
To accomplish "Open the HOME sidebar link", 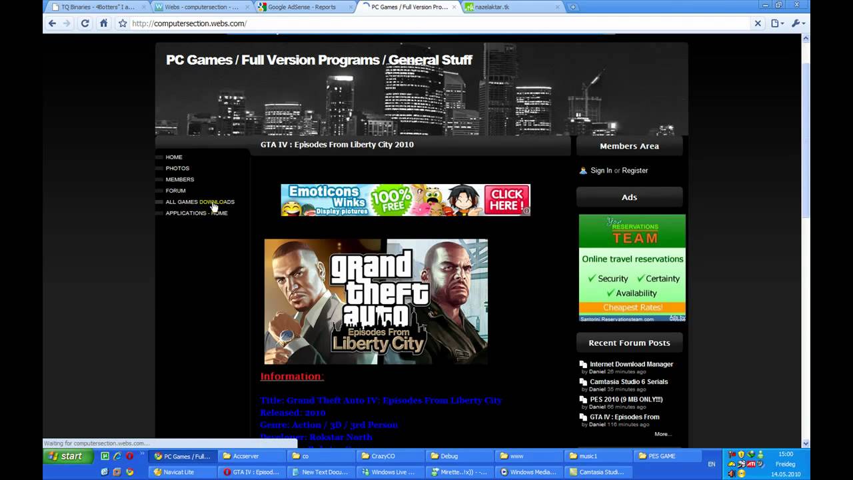I will [x=174, y=157].
